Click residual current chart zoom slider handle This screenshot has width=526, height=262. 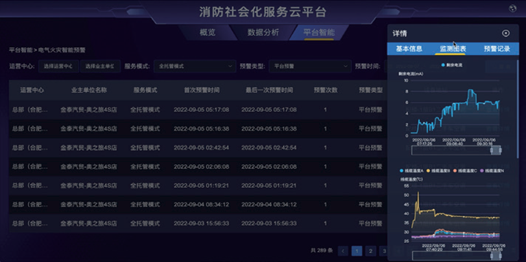(x=496, y=150)
